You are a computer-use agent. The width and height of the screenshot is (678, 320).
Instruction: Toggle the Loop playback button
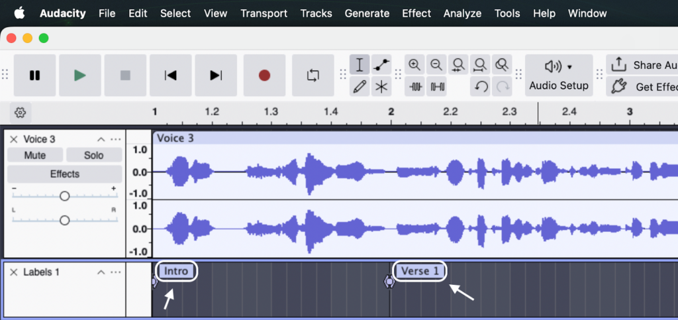tap(313, 76)
